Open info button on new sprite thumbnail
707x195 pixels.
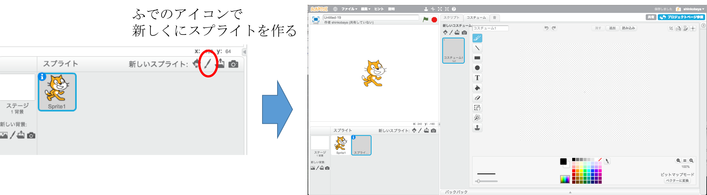pos(353,137)
